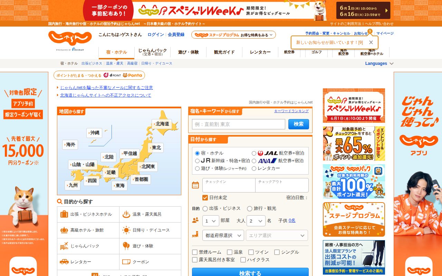Select 北海道 on the map
442x276 pixels.
(162, 124)
